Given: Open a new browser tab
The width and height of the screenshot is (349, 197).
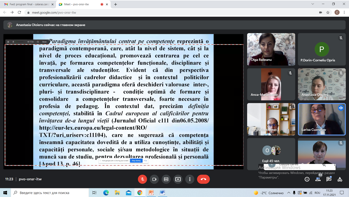Looking at the screenshot, I should click(x=116, y=4).
